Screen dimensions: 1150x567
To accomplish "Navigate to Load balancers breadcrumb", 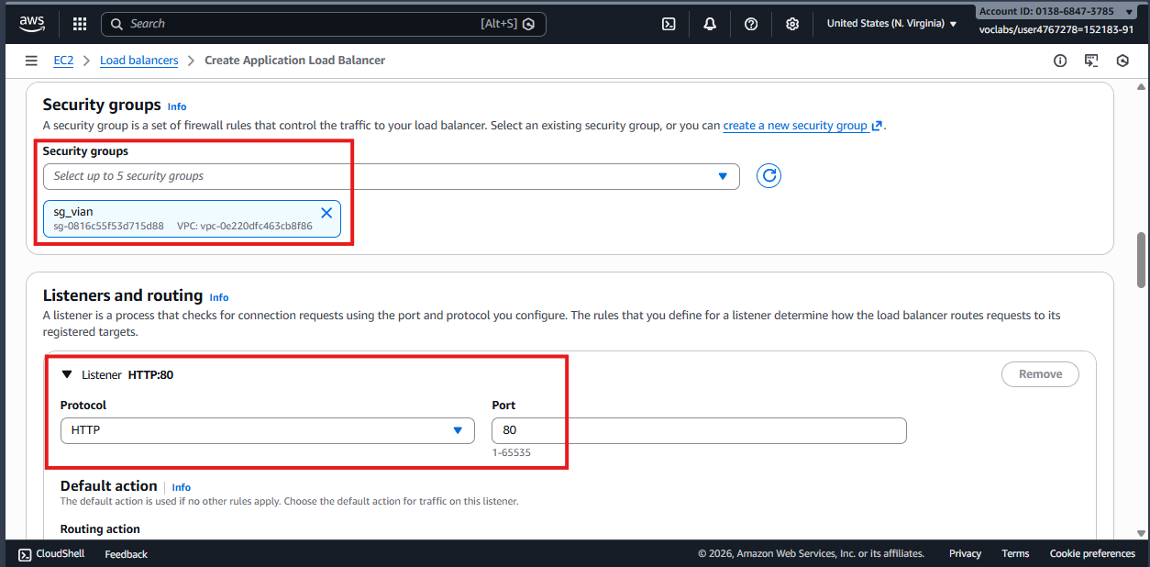I will point(139,61).
